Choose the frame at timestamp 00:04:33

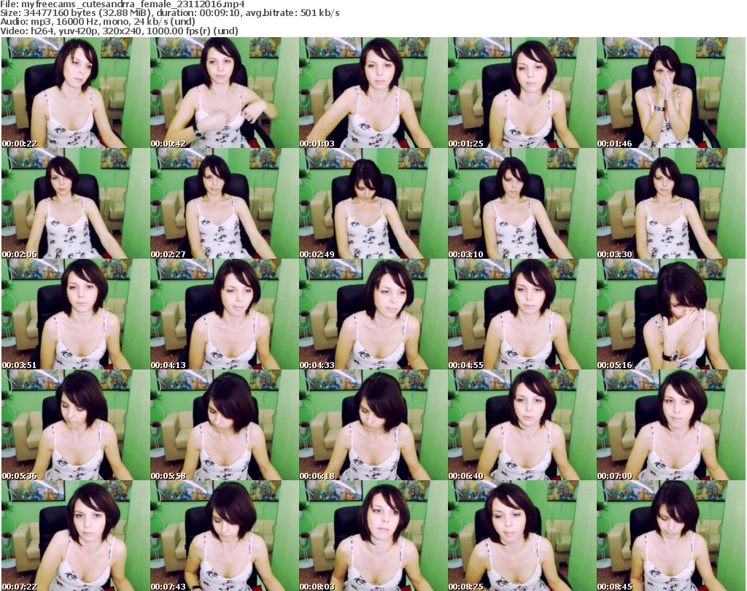tap(373, 314)
